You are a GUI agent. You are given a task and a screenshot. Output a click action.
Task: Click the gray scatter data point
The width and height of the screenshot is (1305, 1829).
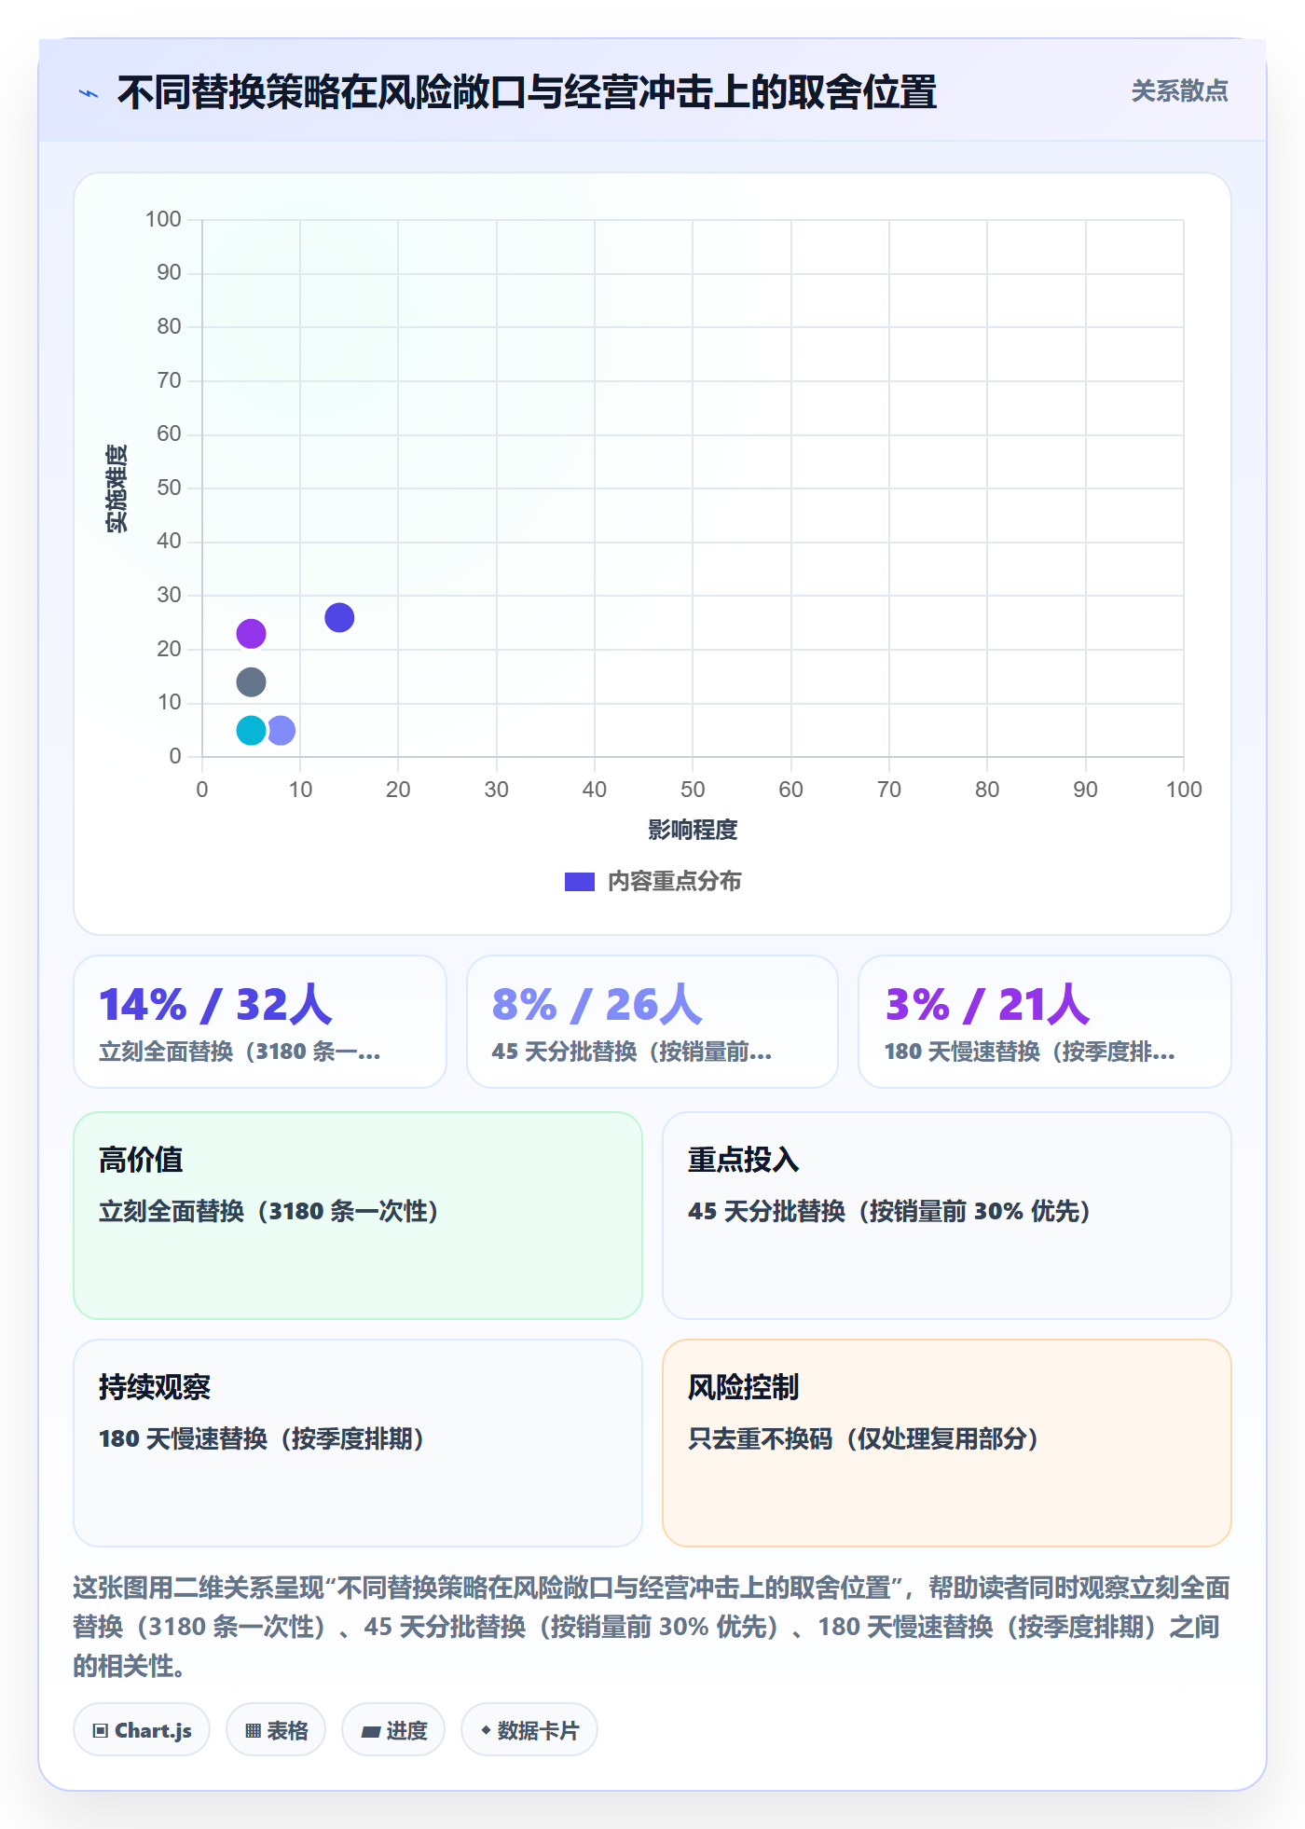click(x=251, y=682)
